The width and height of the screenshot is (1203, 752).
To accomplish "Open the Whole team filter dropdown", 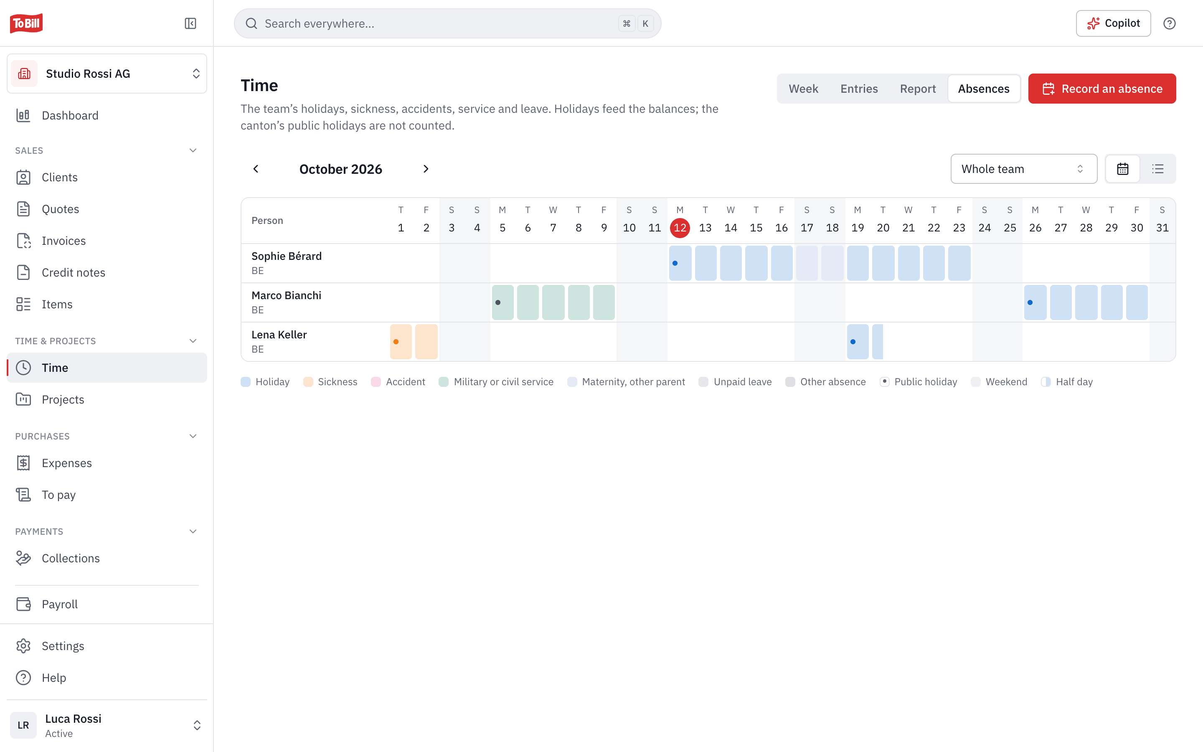I will (x=1023, y=169).
